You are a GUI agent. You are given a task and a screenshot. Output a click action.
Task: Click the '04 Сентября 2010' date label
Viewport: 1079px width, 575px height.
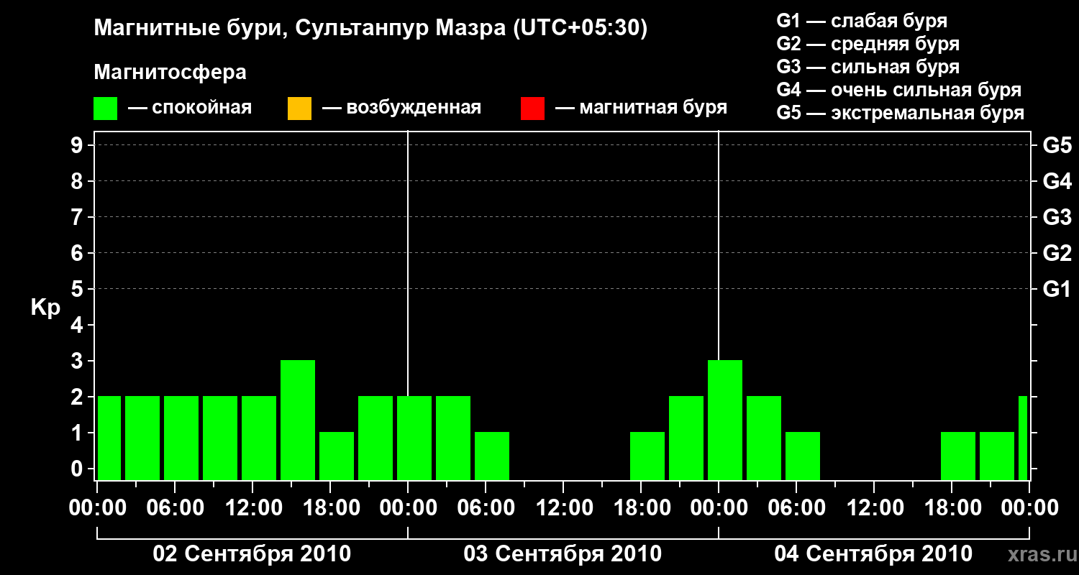873,554
